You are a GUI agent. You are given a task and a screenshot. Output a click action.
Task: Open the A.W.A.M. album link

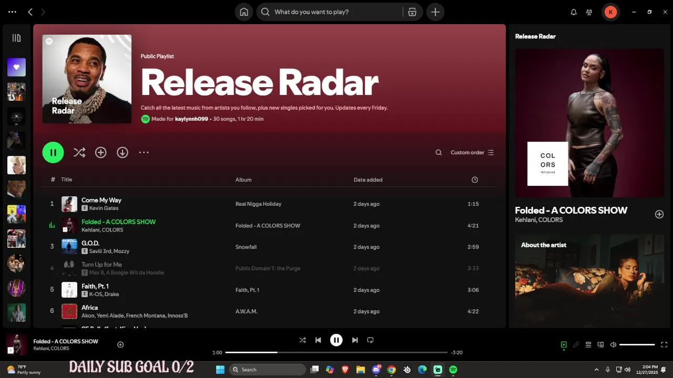click(246, 311)
